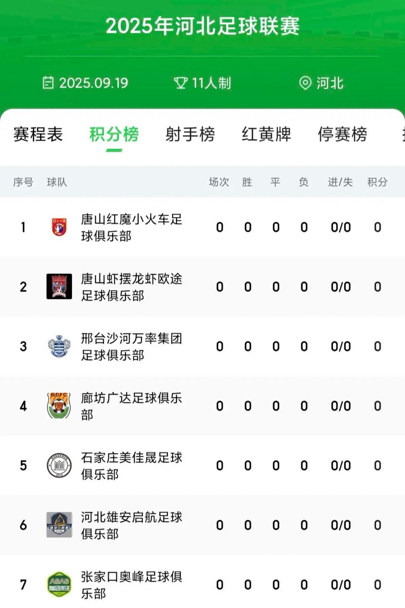Open the 张家口奥峰 green hexagon logo
Image resolution: width=405 pixels, height=608 pixels.
(59, 584)
